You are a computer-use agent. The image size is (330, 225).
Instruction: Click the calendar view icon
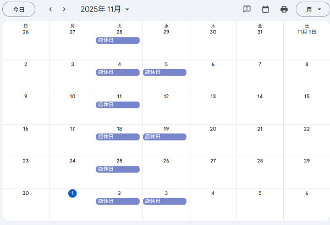(266, 9)
